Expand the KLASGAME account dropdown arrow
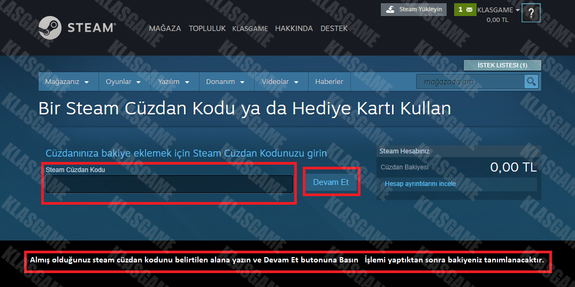The height and width of the screenshot is (287, 575). tap(518, 10)
